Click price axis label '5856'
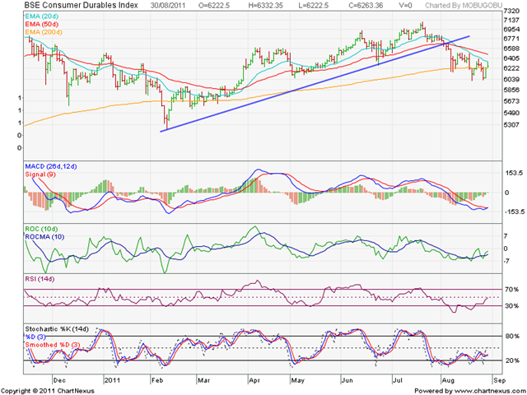The image size is (527, 395). pos(511,90)
